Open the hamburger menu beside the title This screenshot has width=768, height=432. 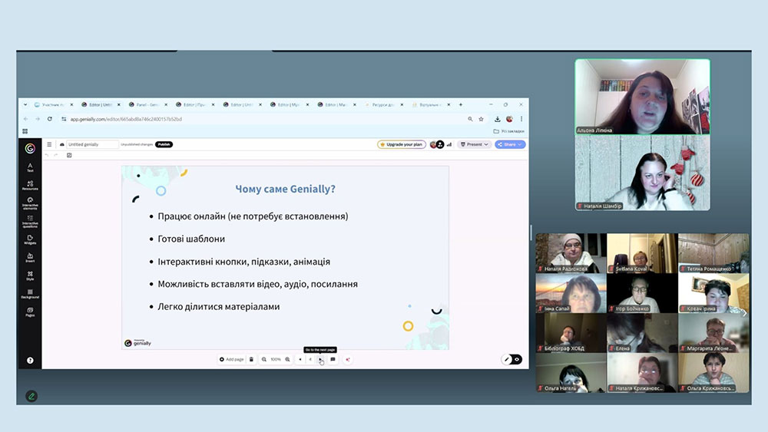[50, 144]
